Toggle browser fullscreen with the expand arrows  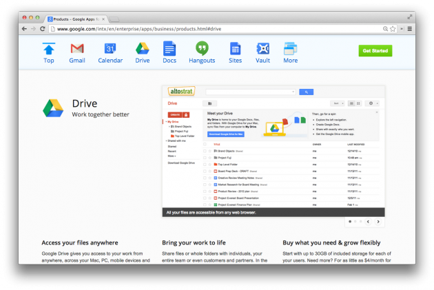point(410,17)
